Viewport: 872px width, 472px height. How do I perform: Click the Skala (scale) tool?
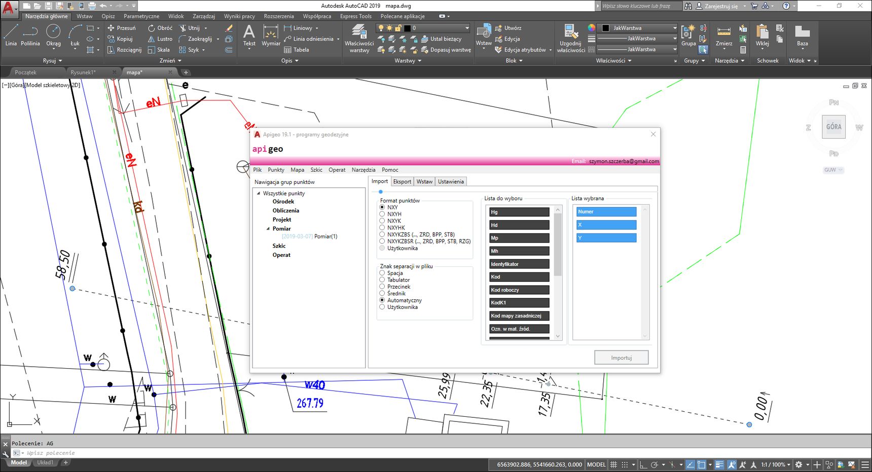[159, 50]
